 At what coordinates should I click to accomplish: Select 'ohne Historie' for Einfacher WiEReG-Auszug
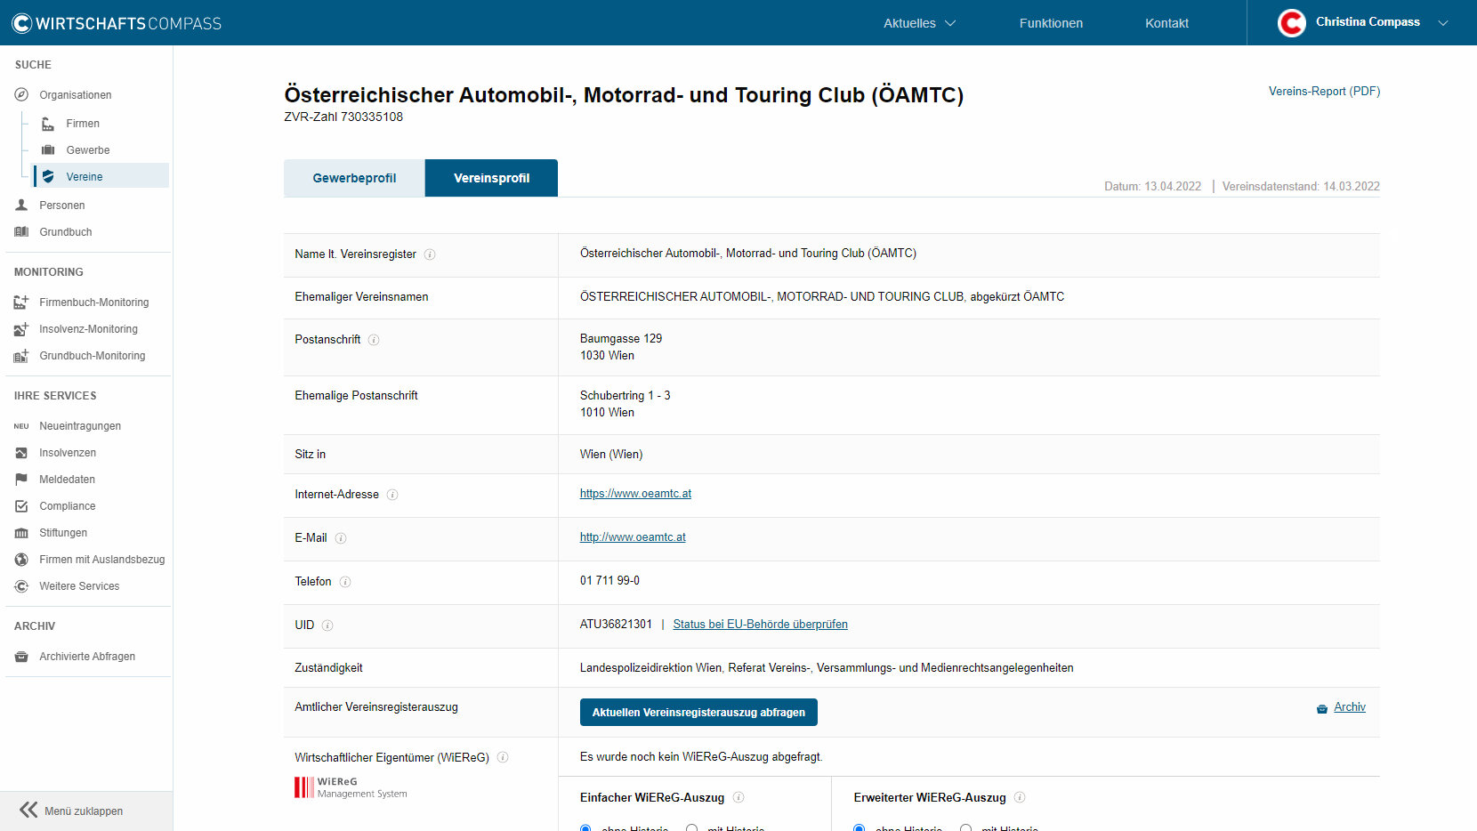click(x=585, y=828)
